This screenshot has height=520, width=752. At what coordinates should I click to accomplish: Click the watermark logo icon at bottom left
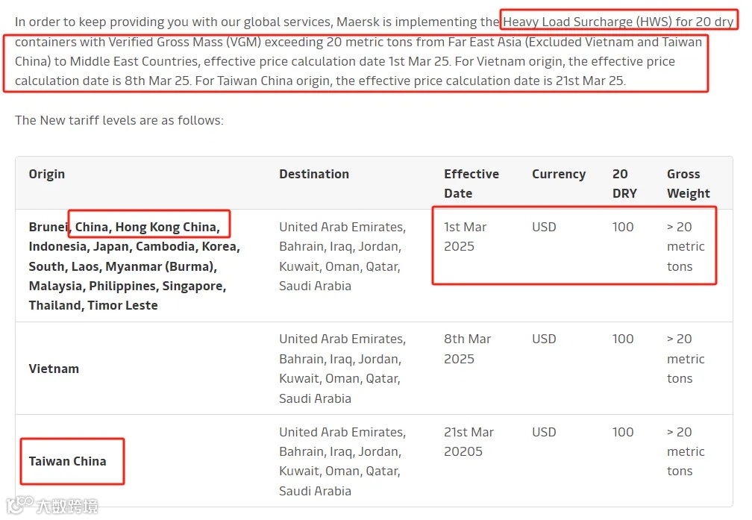(20, 504)
